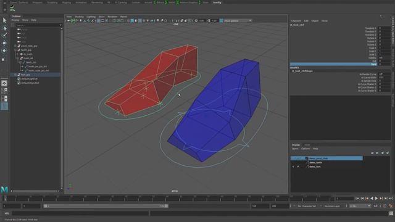The image size is (395, 222).
Task: Select demo_teeth layer row
Action: point(326,163)
